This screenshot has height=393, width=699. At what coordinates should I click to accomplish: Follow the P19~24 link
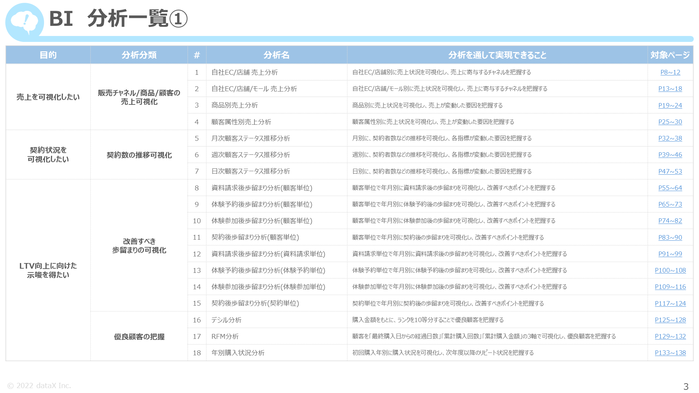[670, 105]
